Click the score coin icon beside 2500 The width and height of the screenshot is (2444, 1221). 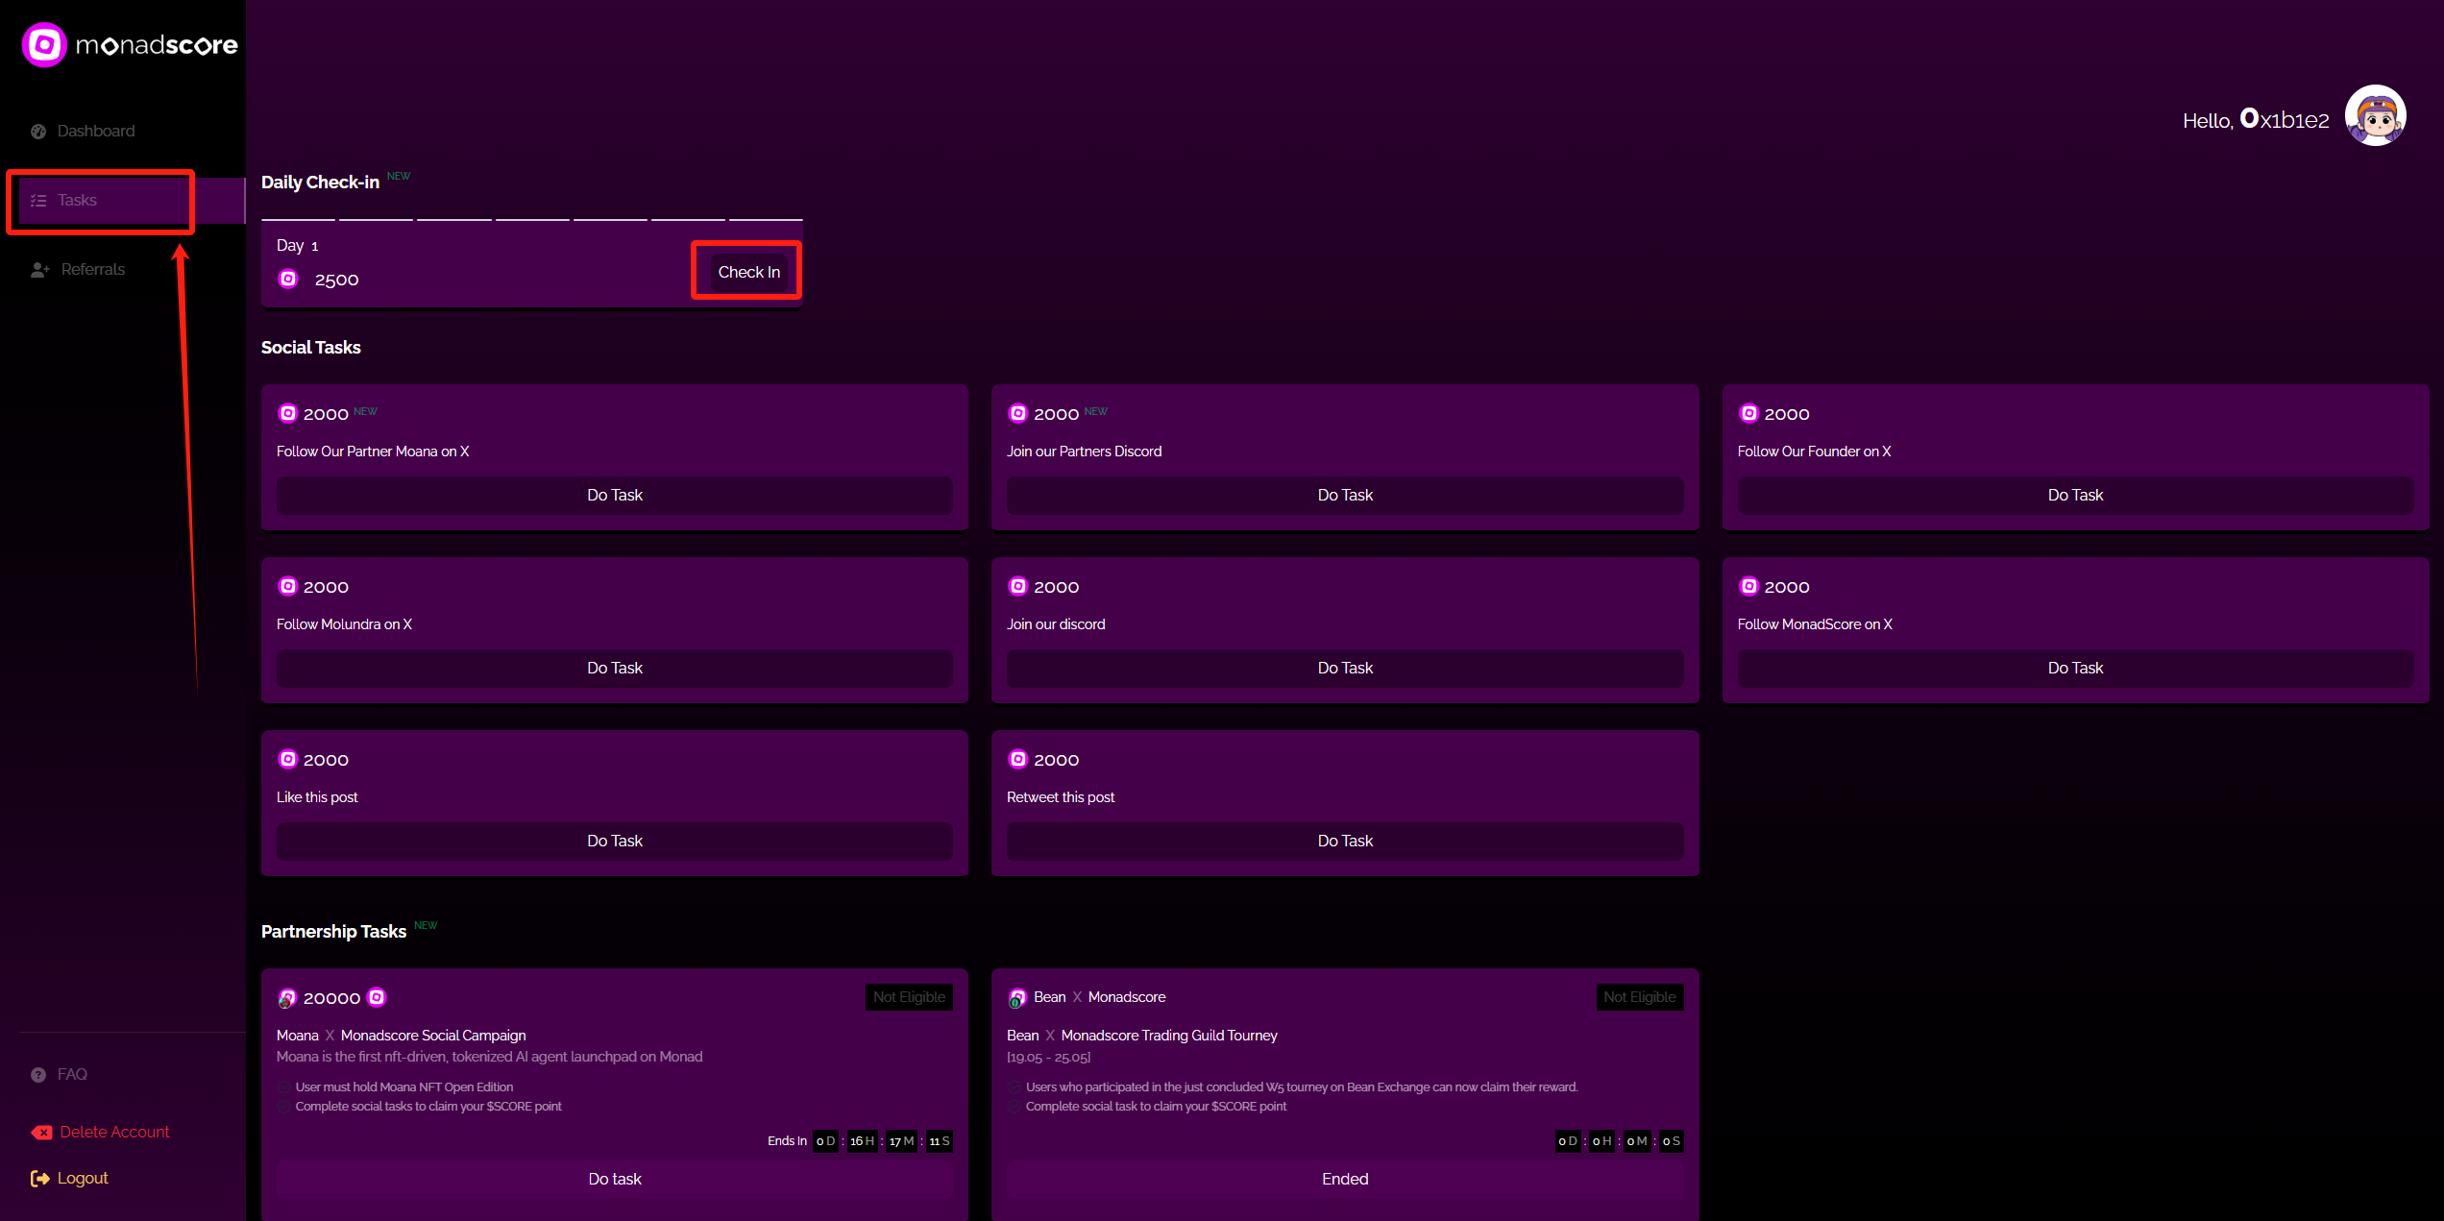pos(288,279)
